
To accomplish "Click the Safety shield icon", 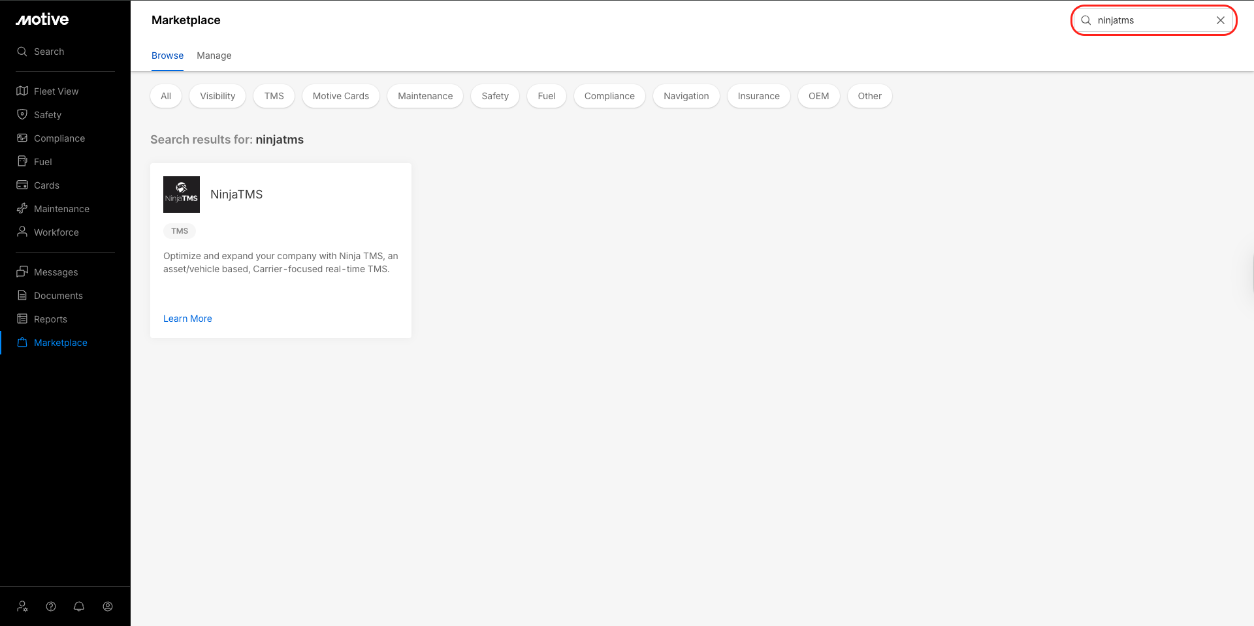I will [22, 115].
